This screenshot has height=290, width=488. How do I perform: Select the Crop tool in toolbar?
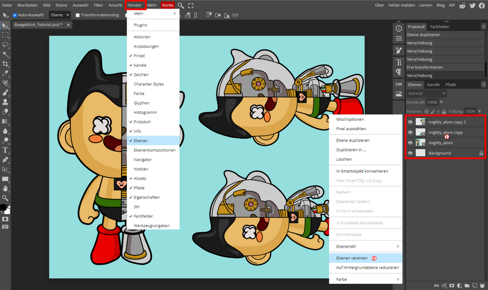point(6,64)
